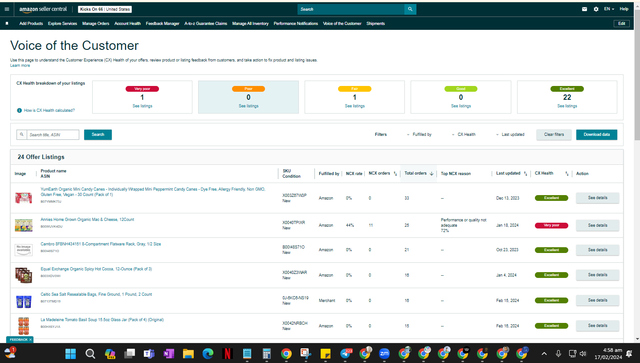The image size is (640, 363).
Task: Open the settings gear icon
Action: [x=596, y=9]
